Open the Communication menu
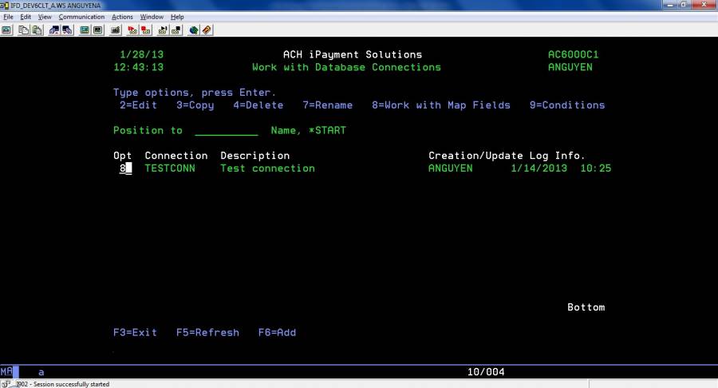 pyautogui.click(x=81, y=17)
